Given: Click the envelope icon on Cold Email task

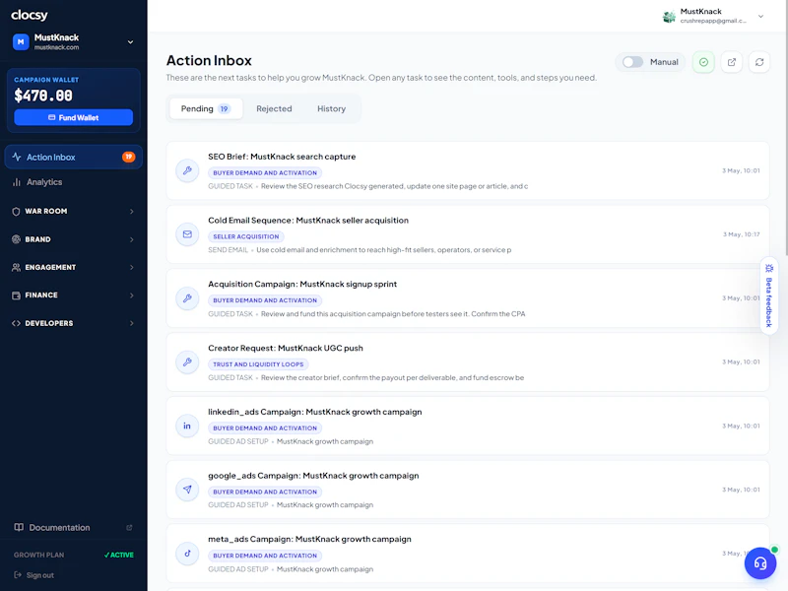Looking at the screenshot, I should pyautogui.click(x=187, y=234).
